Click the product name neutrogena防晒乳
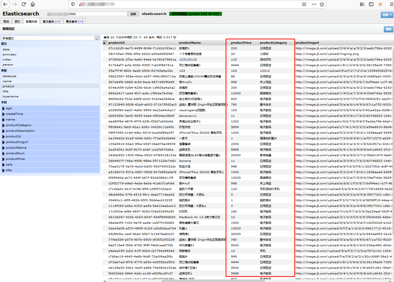Screen dimensions: 394x282 [192, 110]
